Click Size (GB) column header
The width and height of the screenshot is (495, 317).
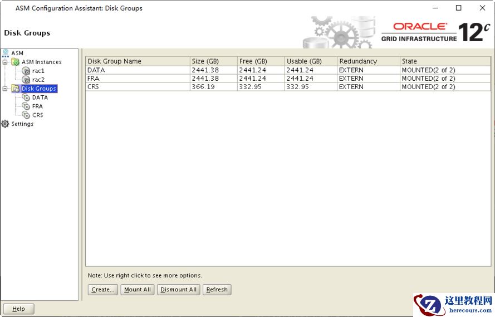point(213,61)
